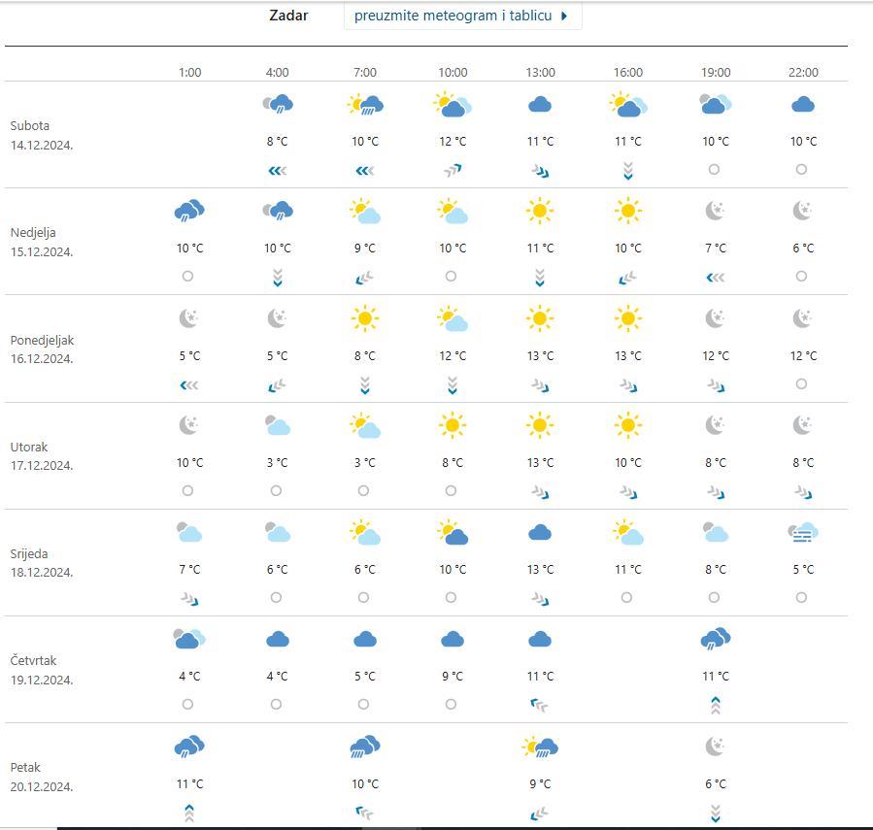Click the sunny icon for Utorak at 10:00
The width and height of the screenshot is (873, 830).
(x=453, y=424)
